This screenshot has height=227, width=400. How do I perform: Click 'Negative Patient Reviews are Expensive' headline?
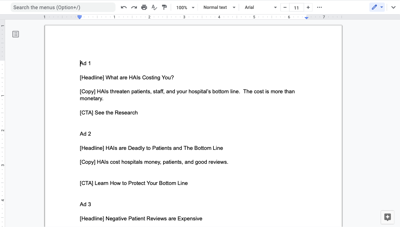pyautogui.click(x=154, y=218)
